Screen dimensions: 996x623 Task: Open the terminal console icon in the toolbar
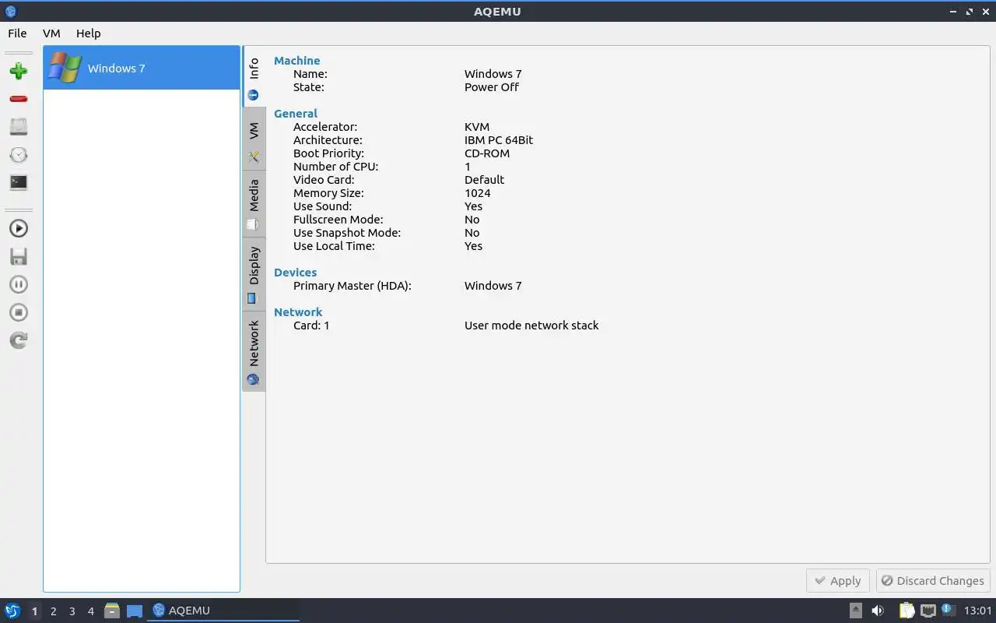tap(19, 183)
